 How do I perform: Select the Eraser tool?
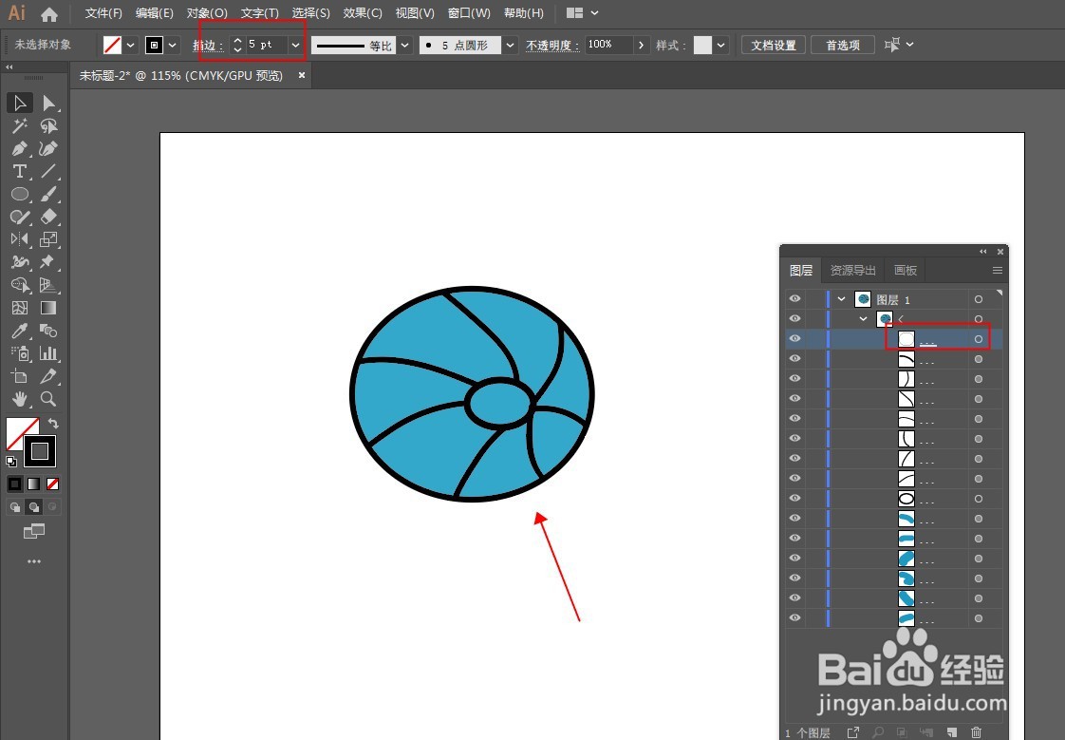pos(48,217)
